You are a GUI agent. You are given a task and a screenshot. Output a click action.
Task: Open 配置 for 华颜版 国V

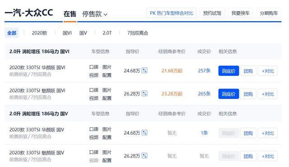tap(107, 137)
